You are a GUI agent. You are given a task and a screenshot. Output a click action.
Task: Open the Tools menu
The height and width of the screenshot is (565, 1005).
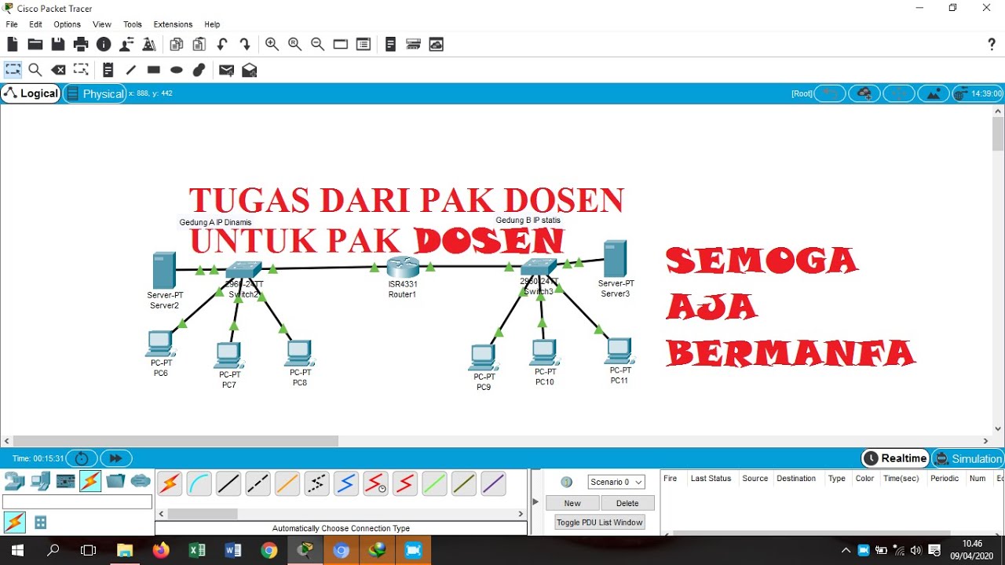133,24
